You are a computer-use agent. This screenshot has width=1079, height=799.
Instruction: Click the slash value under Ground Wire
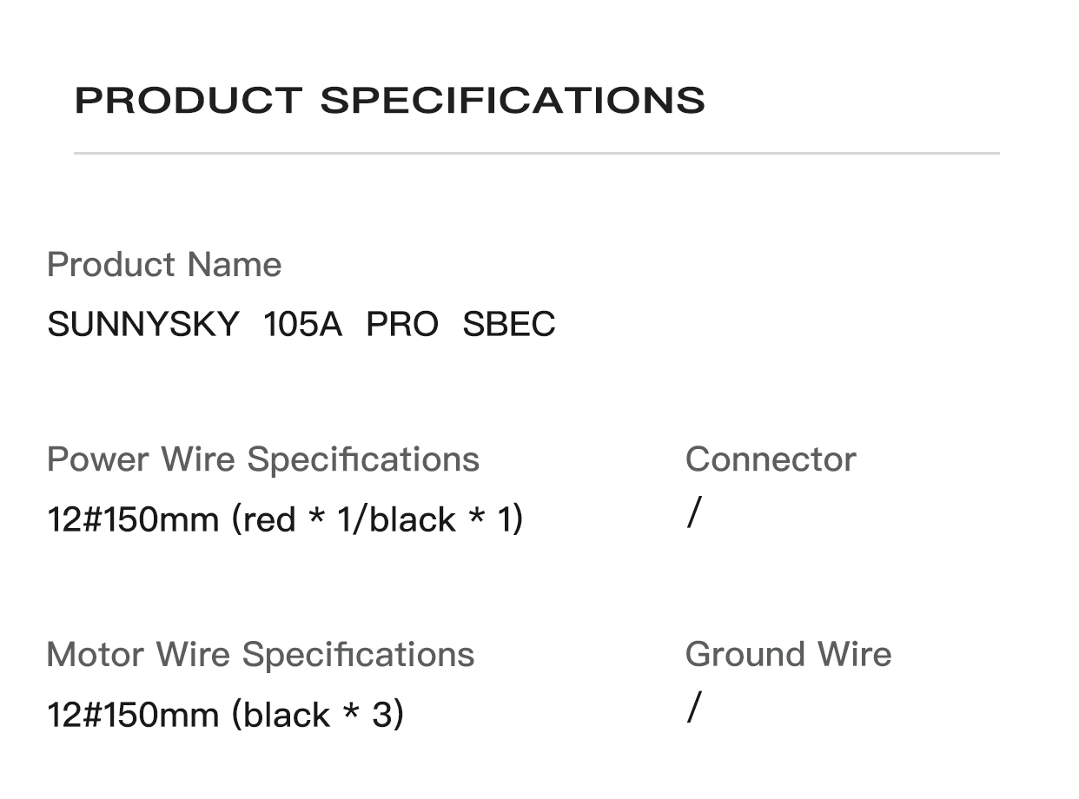(692, 707)
